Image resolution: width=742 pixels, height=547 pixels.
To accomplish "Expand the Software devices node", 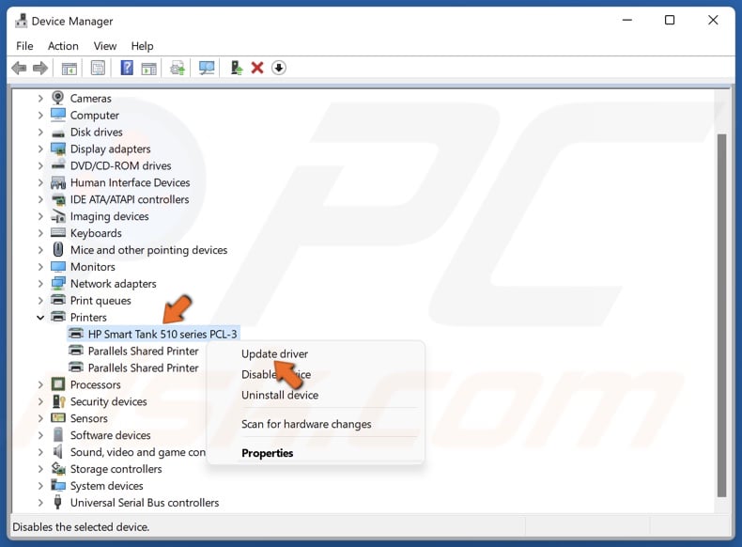I will point(40,435).
